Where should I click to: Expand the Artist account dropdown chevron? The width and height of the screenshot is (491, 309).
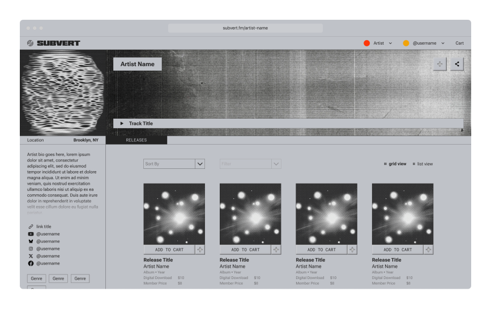pyautogui.click(x=390, y=43)
